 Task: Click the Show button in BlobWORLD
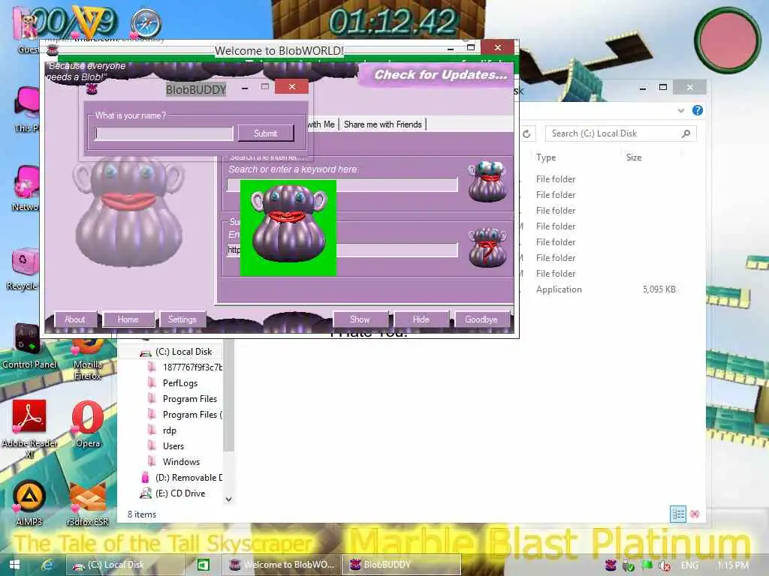360,319
